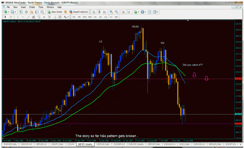Screen dimensions: 244x148
Task: Show the Data Window crosshair-target icon
Action: coord(26,12)
